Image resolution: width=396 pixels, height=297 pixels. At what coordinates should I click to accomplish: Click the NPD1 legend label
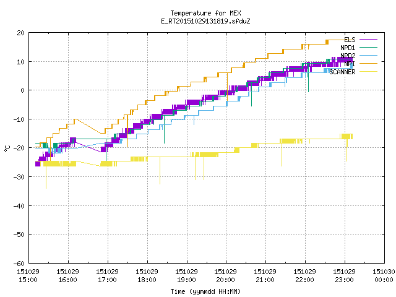click(x=348, y=48)
